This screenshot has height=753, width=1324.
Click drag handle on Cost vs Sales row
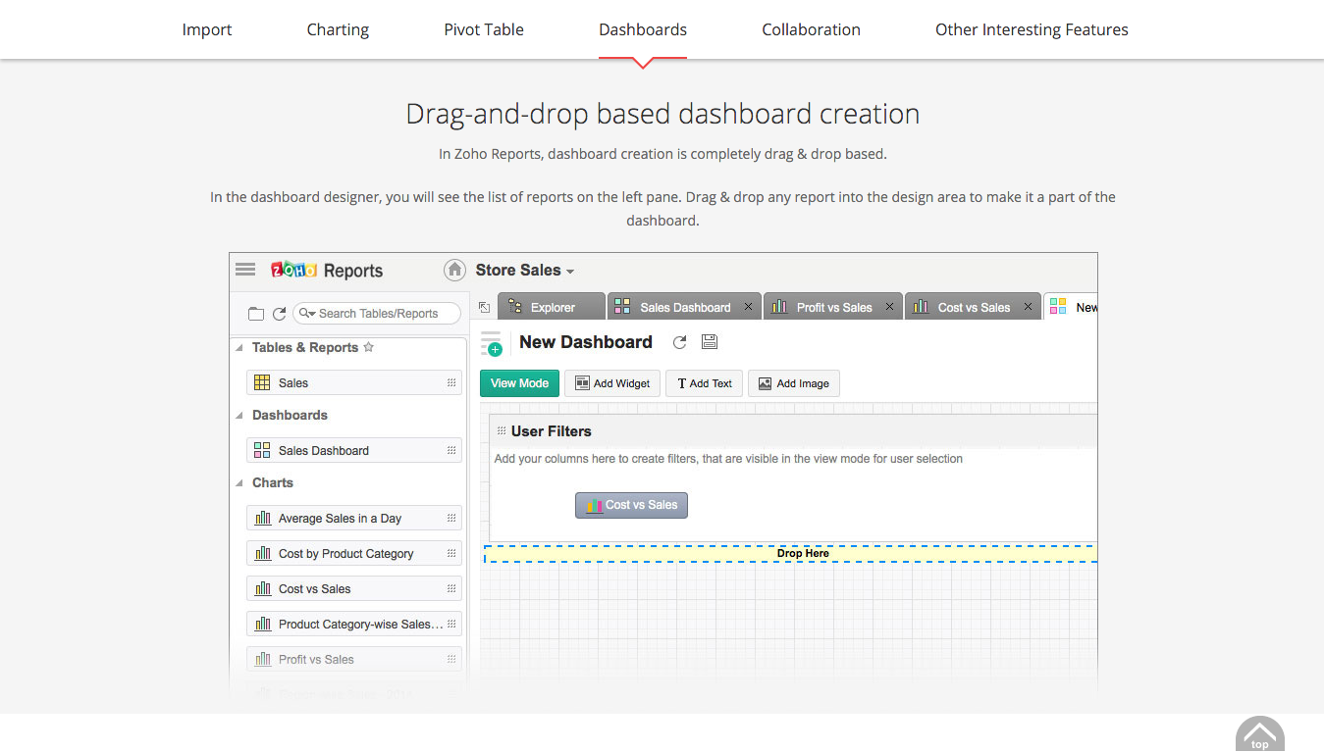coord(451,589)
